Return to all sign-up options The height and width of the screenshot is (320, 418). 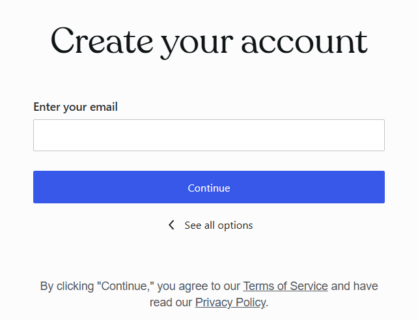[210, 225]
